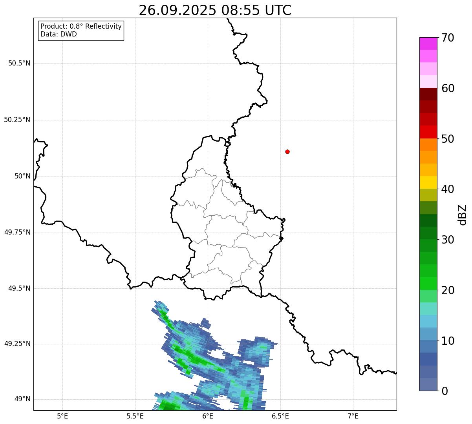Click the bright red swatch just above 50 dBZ

point(428,132)
